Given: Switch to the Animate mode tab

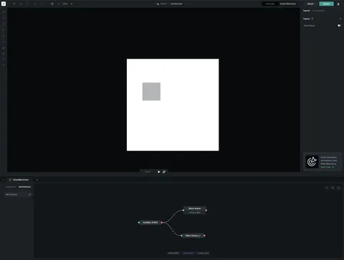Looking at the screenshot, I should [x=270, y=4].
